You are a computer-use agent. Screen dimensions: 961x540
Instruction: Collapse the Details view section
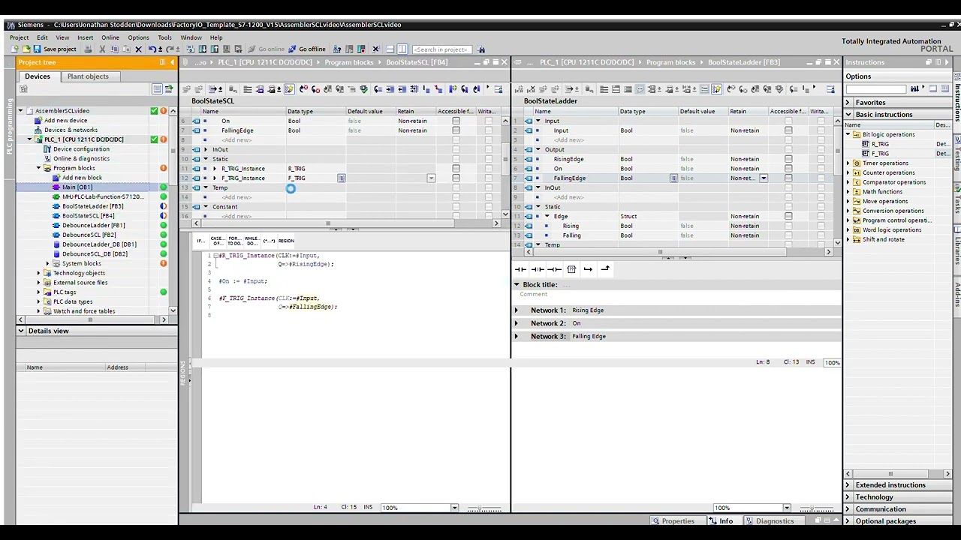[x=21, y=331]
